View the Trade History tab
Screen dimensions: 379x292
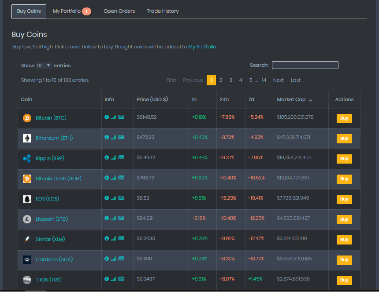click(163, 11)
